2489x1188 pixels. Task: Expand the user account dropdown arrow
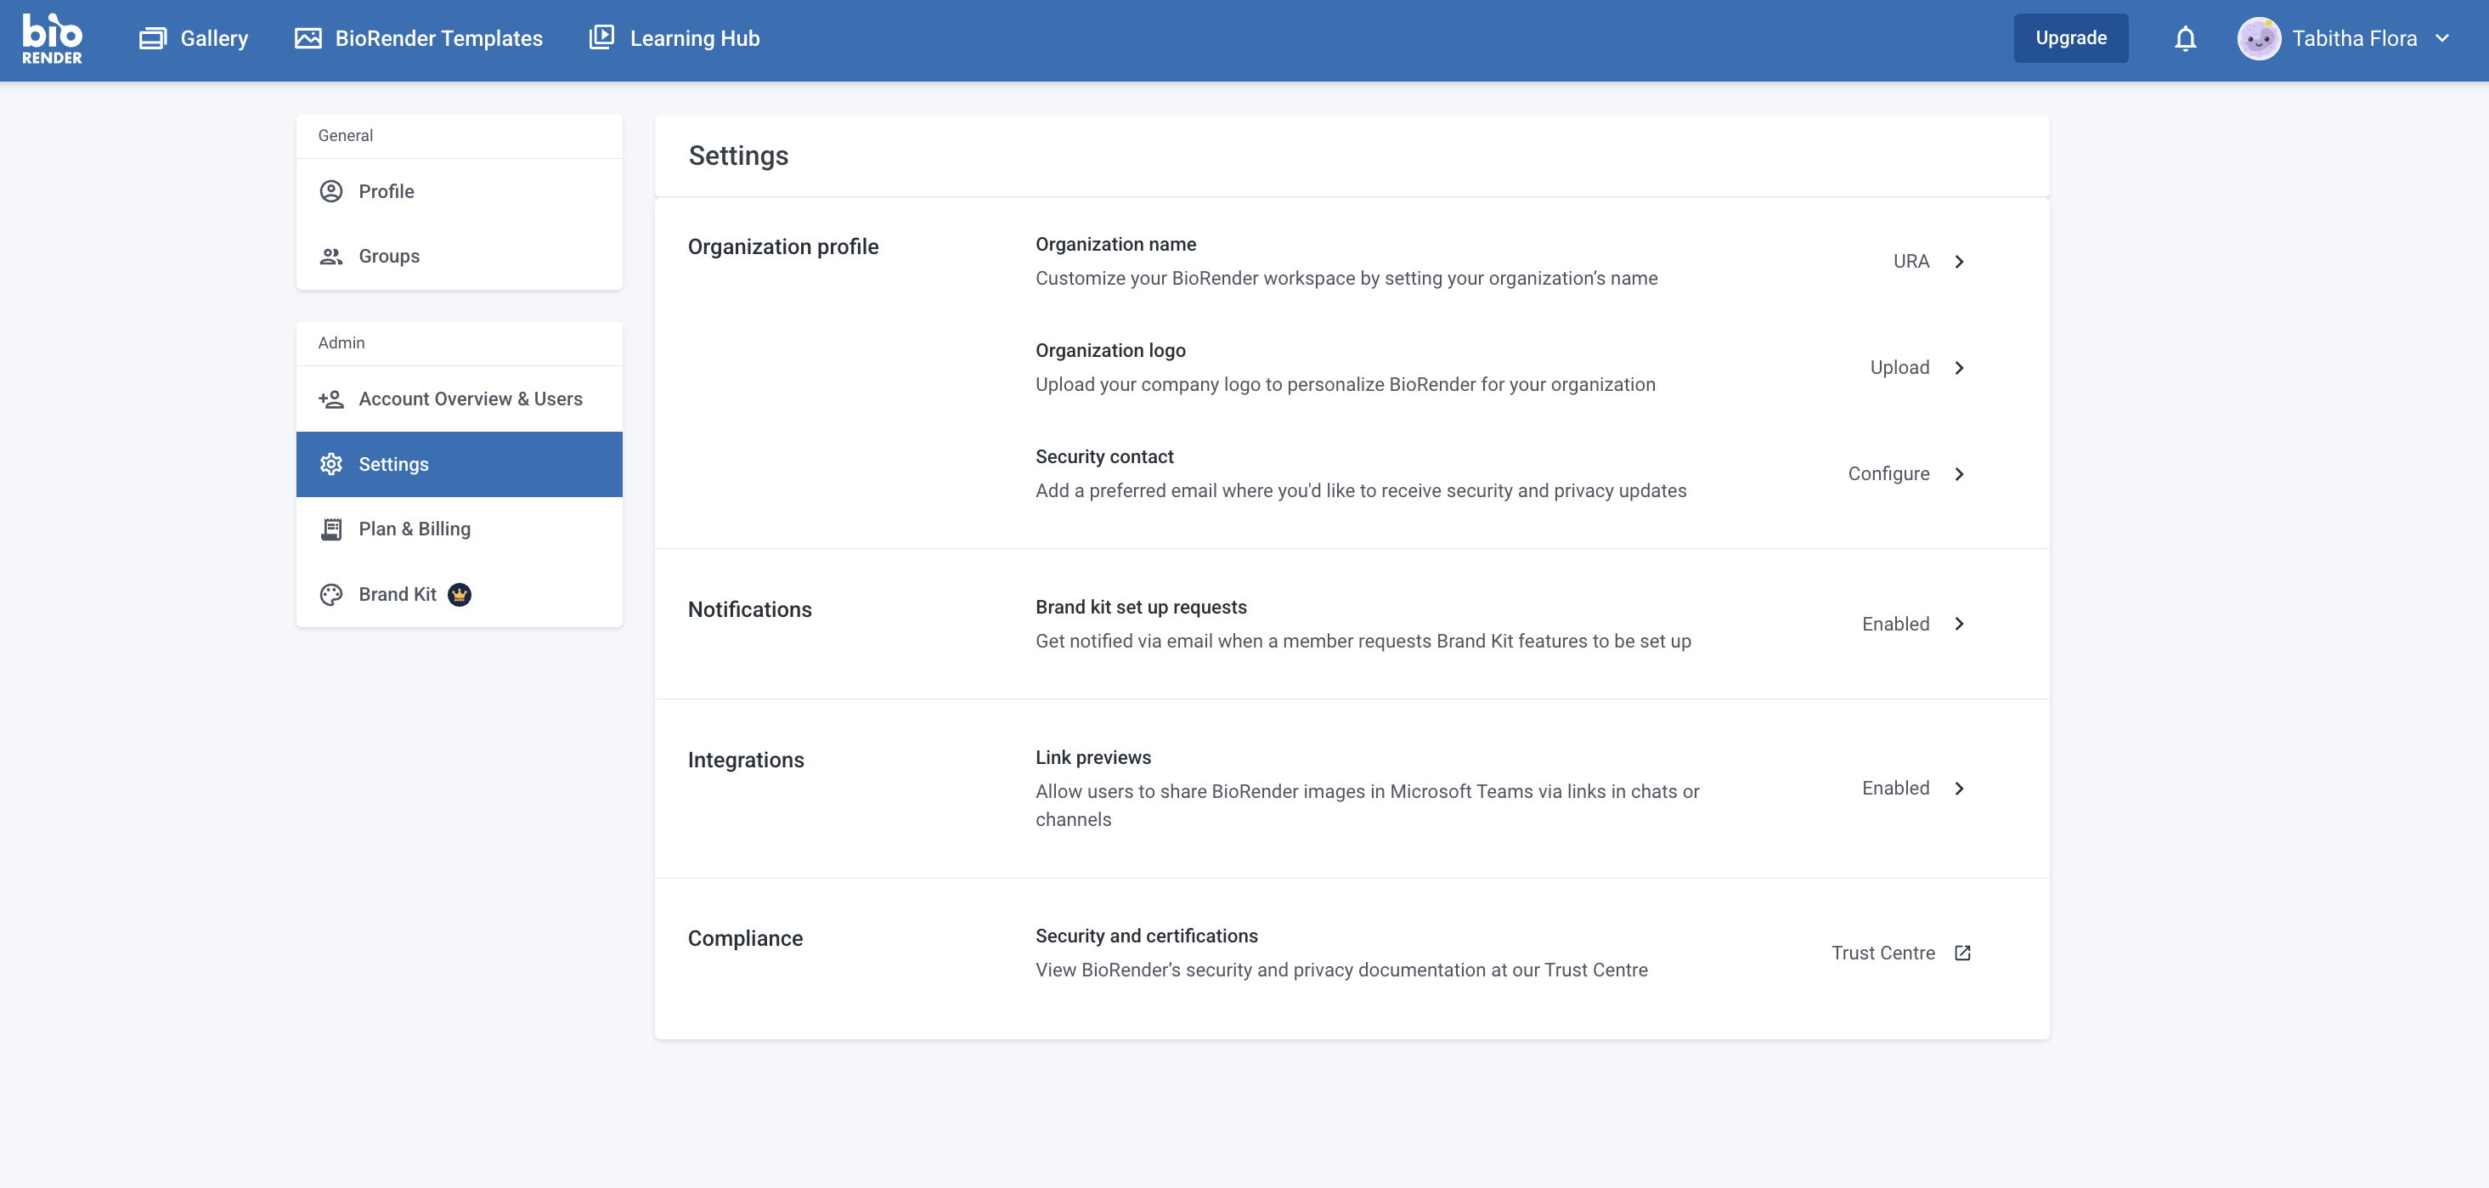coord(2441,39)
